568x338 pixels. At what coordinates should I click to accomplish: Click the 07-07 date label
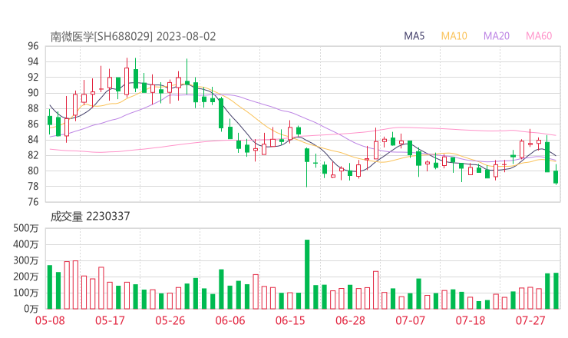coord(410,320)
